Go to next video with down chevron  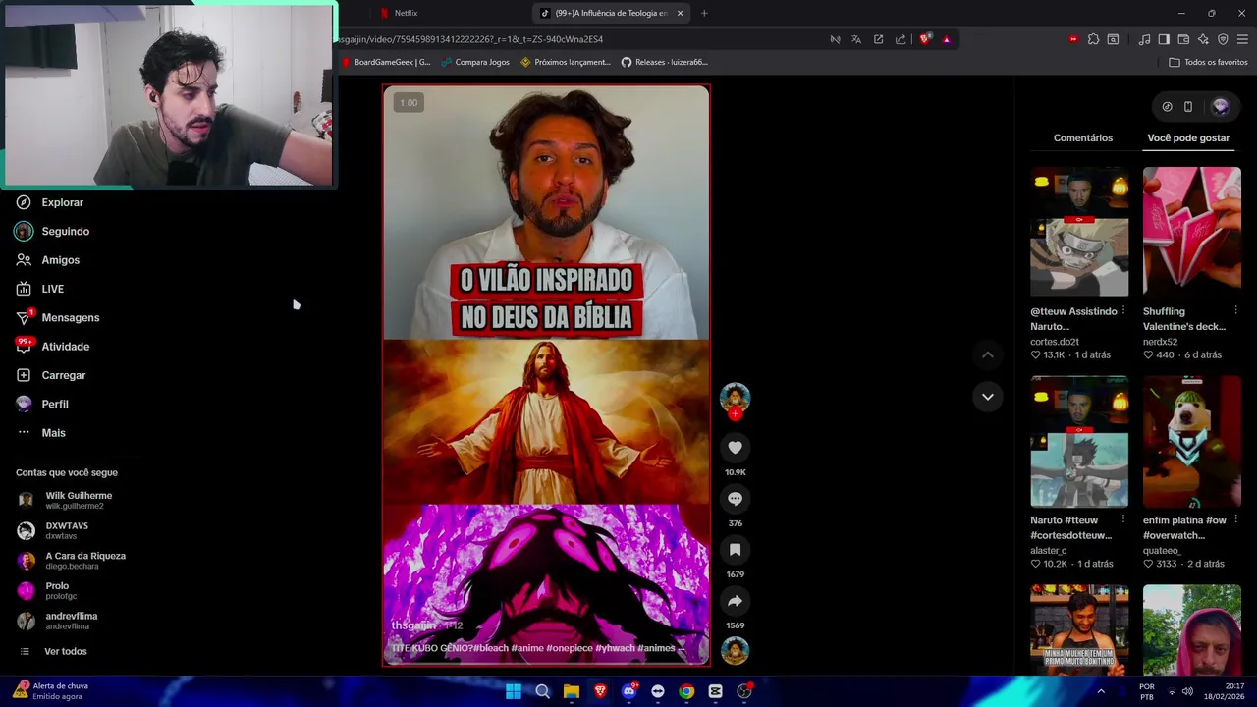click(x=988, y=397)
